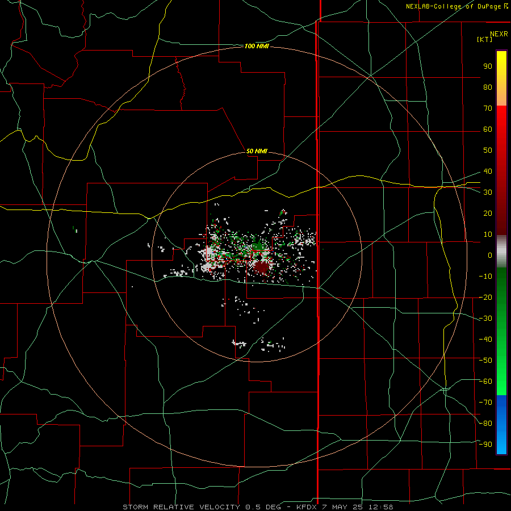Select the 90 value on the velocity scale
The height and width of the screenshot is (511, 511).
pyautogui.click(x=488, y=66)
